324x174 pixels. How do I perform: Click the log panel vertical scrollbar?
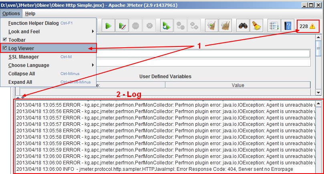click(x=318, y=136)
